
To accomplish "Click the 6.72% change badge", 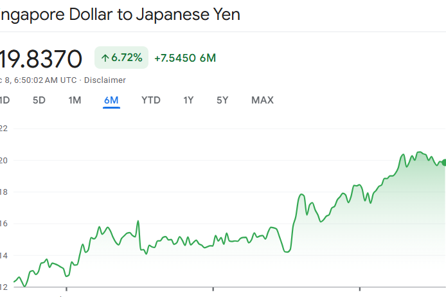I will click(122, 58).
